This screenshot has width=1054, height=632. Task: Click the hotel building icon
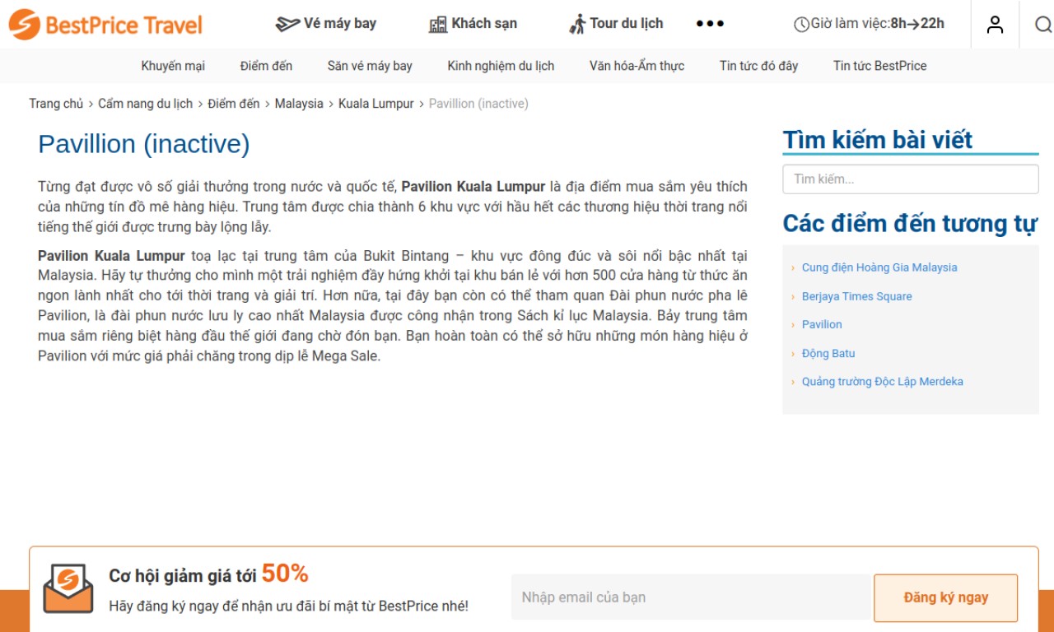(x=438, y=24)
